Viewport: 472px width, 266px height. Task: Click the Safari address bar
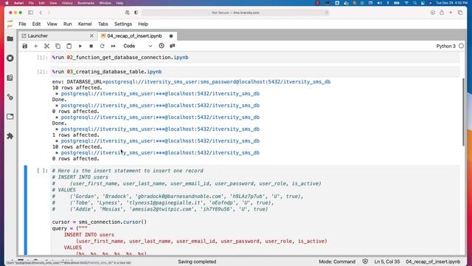[235, 13]
